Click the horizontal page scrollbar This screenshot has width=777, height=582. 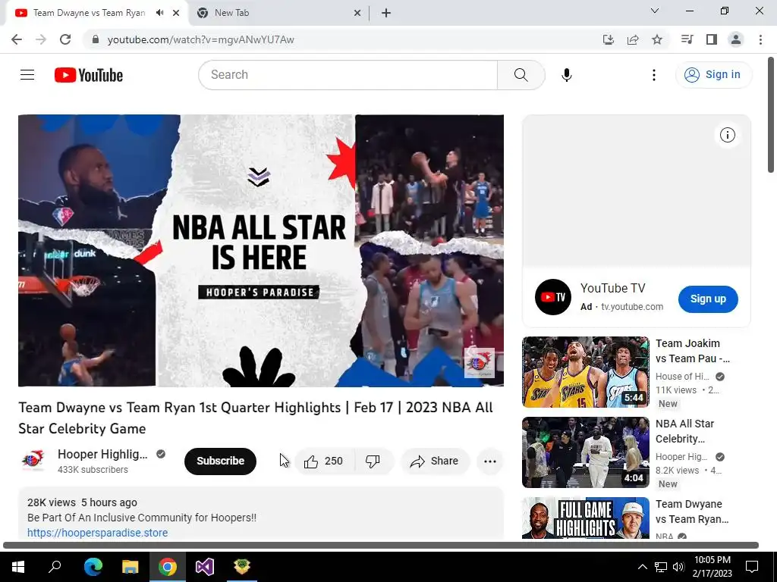381,546
